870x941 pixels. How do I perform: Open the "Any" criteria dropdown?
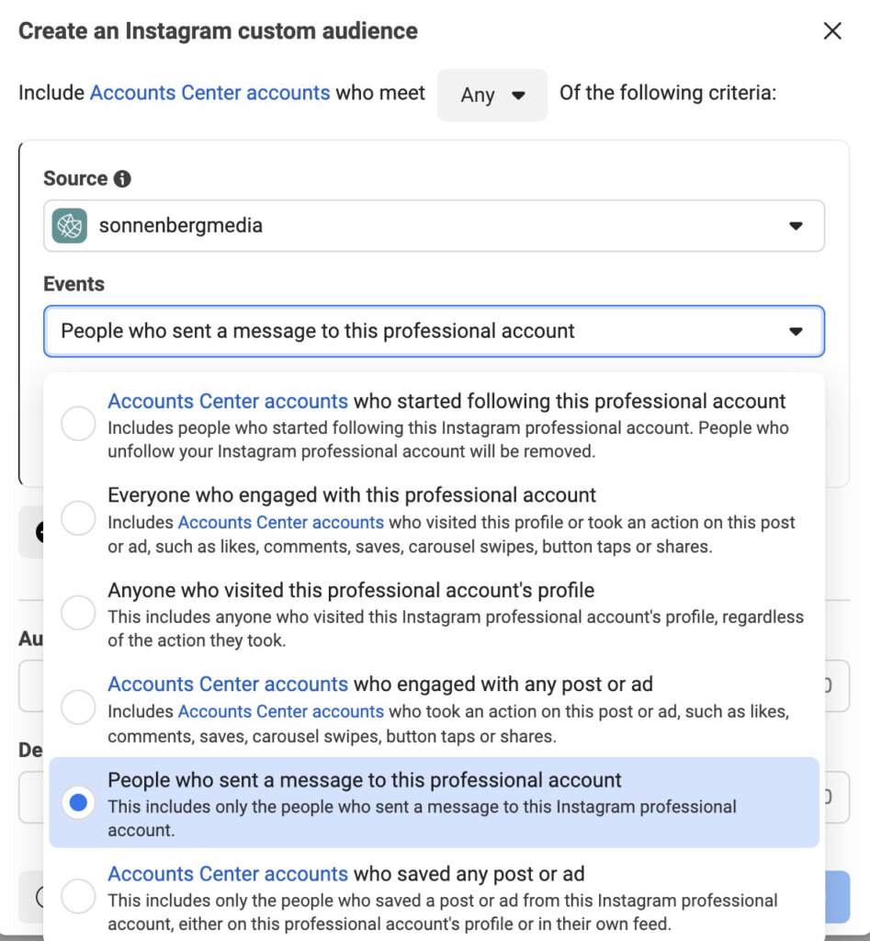click(x=491, y=94)
